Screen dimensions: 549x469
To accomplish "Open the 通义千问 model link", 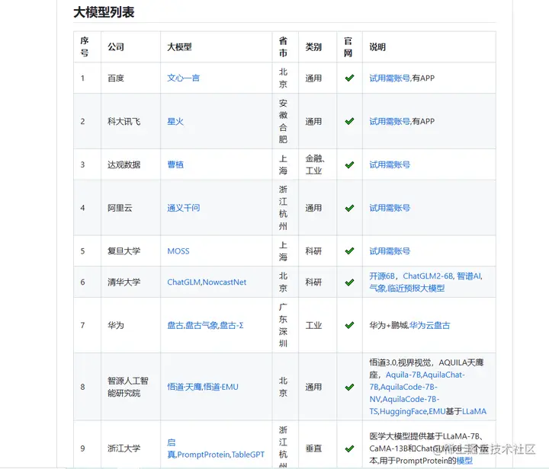I will [183, 208].
